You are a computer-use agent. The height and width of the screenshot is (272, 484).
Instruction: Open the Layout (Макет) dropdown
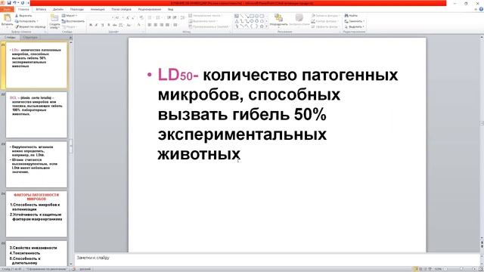[70, 16]
